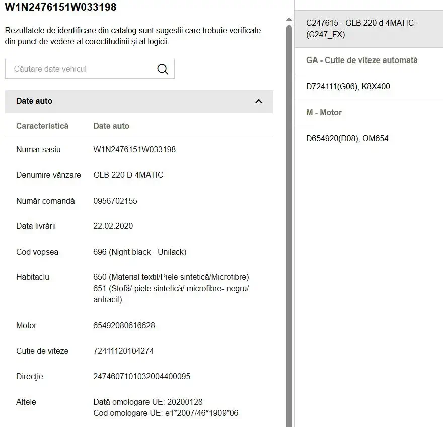Click the vertical scrollbar thumb
The width and height of the screenshot is (443, 427).
click(289, 226)
